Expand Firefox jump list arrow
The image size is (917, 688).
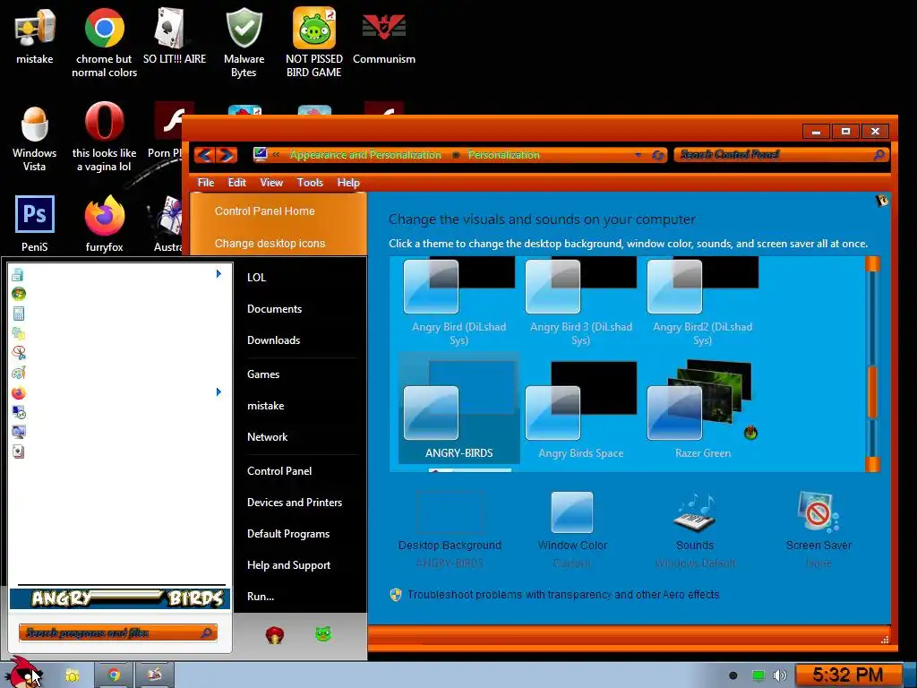[x=219, y=392]
